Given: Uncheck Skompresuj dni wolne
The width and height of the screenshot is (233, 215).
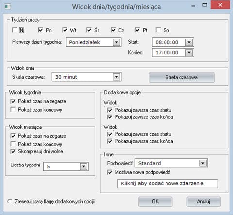Looking at the screenshot, I should [x=13, y=151].
